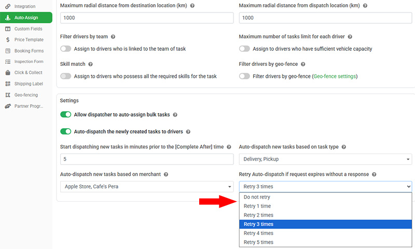This screenshot has width=415, height=249.
Task: Enable the Skill match toggle
Action: (x=66, y=76)
